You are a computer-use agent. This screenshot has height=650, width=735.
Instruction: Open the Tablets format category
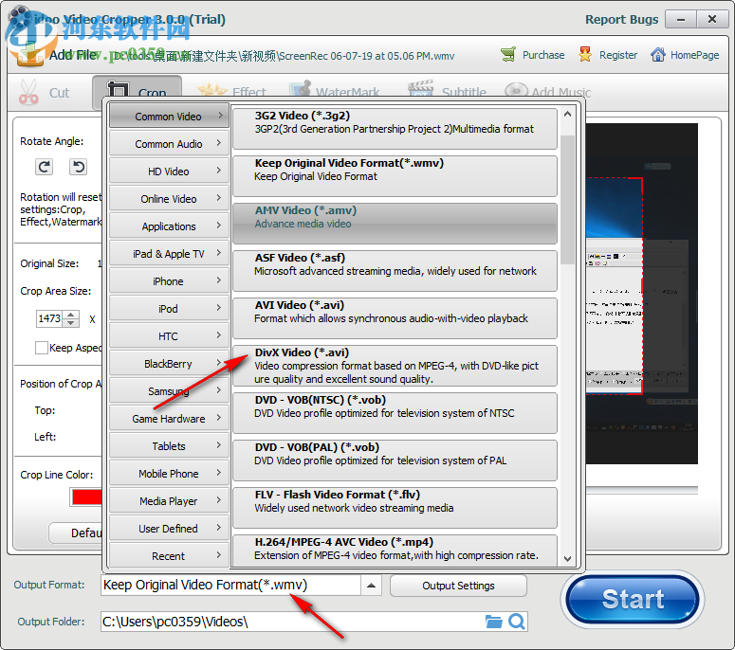point(169,446)
